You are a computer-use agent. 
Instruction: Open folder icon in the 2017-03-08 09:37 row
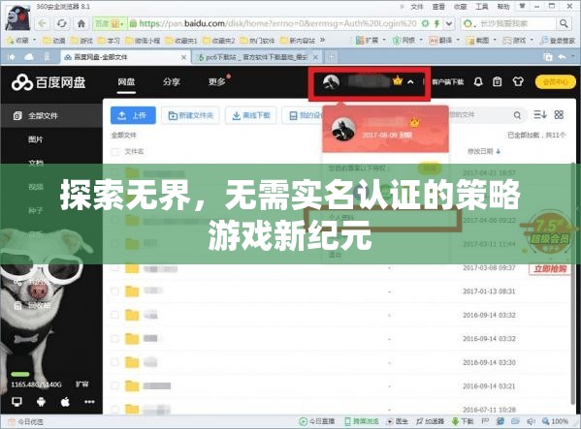[x=132, y=268]
